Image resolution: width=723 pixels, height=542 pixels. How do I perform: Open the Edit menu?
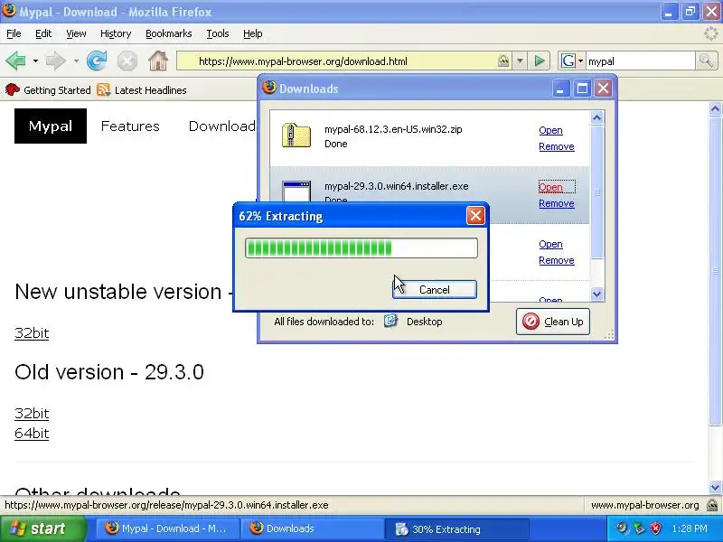(x=43, y=33)
